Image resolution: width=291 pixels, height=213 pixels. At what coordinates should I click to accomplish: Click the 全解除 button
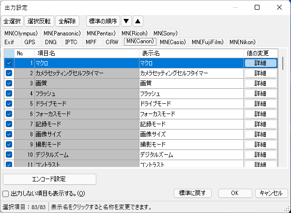pos(68,21)
